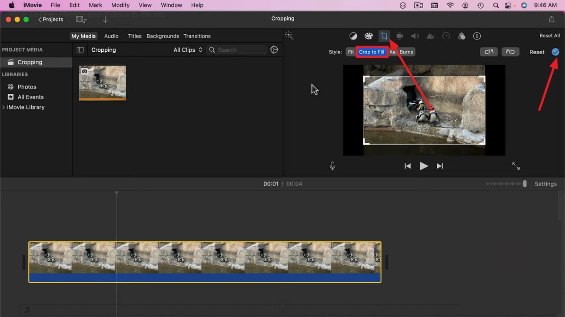
Task: Switch to the Audio tab
Action: [111, 36]
